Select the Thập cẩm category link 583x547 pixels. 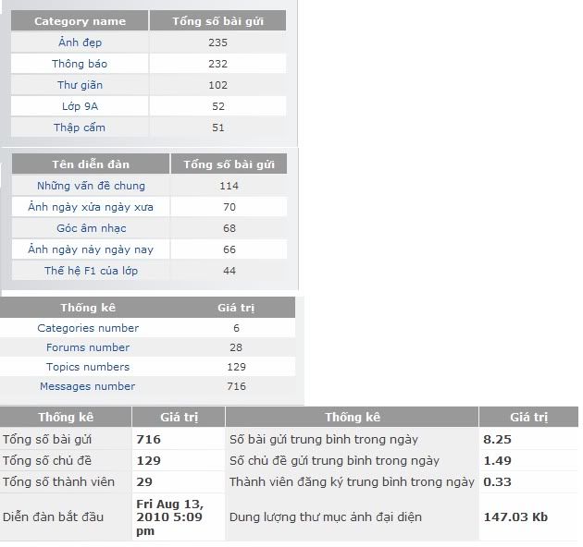click(x=80, y=128)
